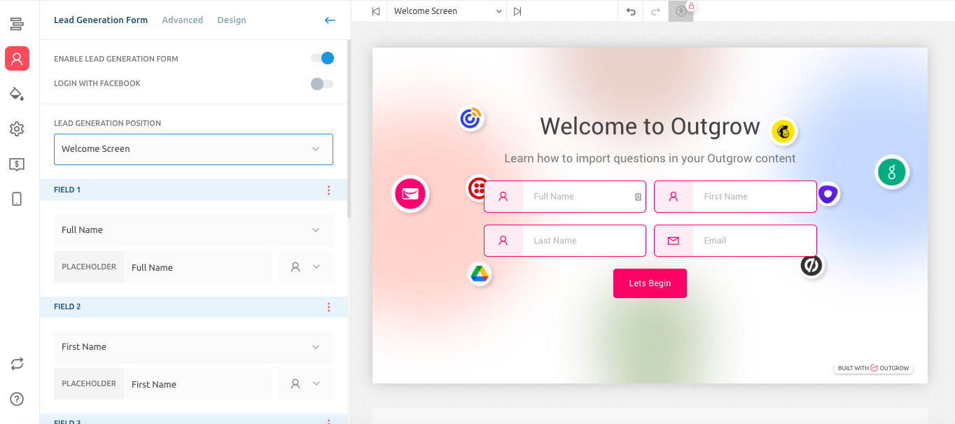Open the Full Name field type dropdown
The height and width of the screenshot is (424, 955).
[193, 230]
